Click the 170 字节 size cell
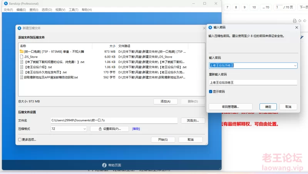The width and height of the screenshot is (308, 174). [109, 72]
